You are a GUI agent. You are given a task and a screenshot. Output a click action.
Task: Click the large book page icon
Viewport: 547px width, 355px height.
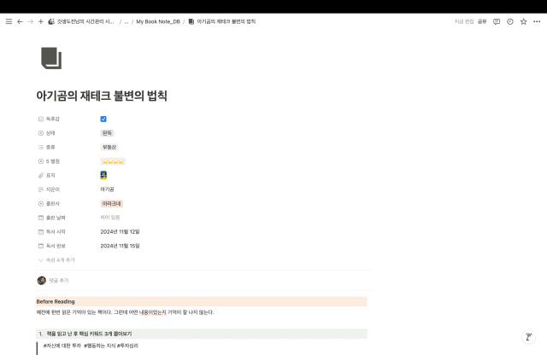click(51, 58)
